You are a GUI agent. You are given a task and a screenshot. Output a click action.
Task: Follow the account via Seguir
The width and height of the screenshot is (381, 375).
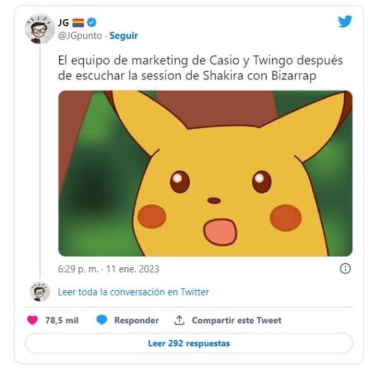pyautogui.click(x=123, y=36)
